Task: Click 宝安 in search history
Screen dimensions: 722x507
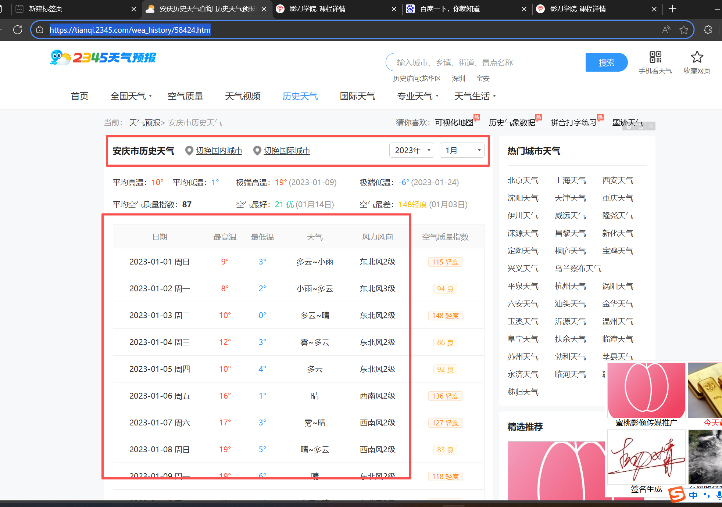Action: coord(483,79)
